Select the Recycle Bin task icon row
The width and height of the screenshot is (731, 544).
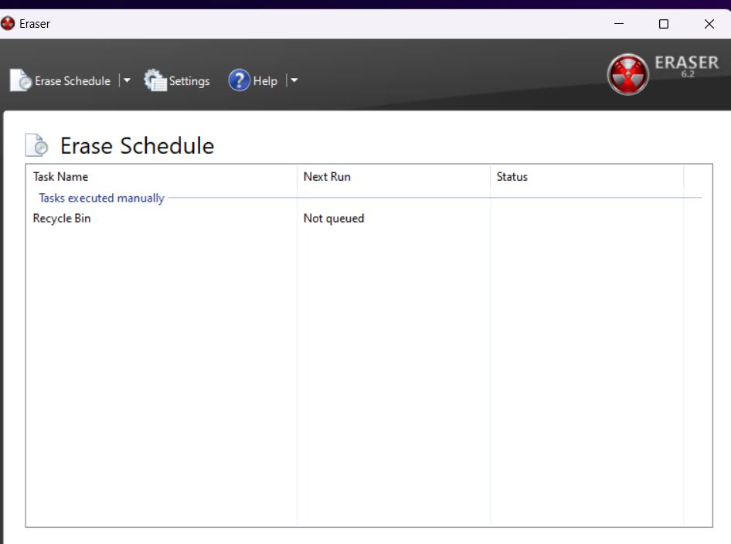[x=61, y=218]
